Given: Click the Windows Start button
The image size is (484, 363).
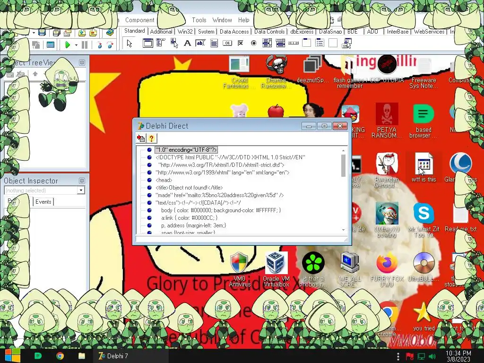Looking at the screenshot, I should pyautogui.click(x=12, y=356).
